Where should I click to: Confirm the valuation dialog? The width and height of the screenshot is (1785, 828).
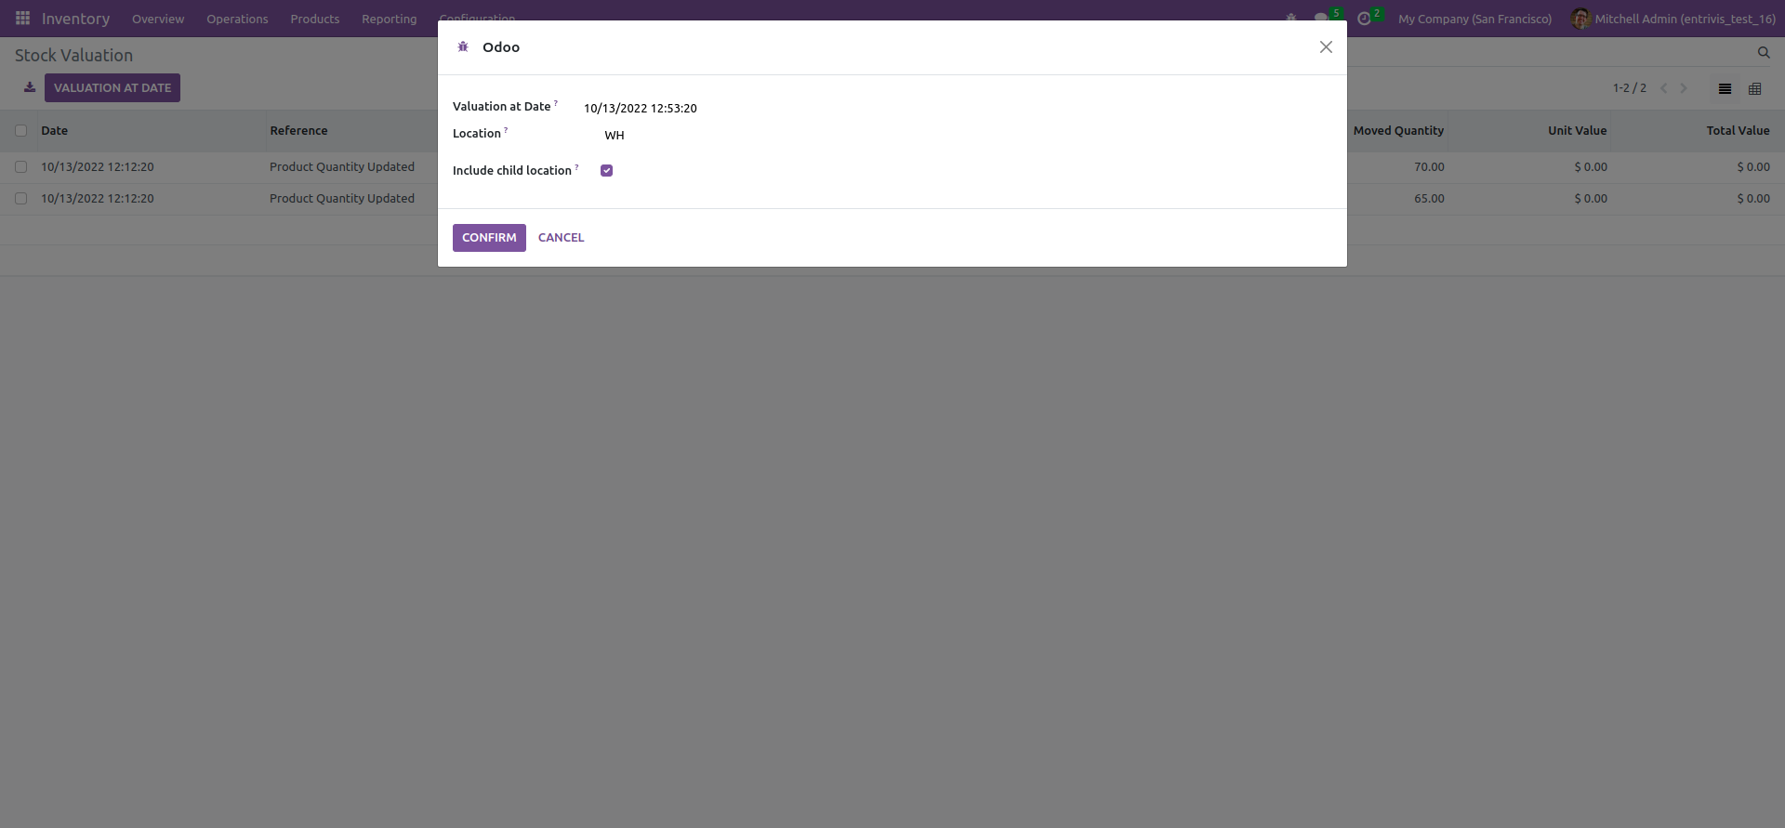click(x=489, y=238)
